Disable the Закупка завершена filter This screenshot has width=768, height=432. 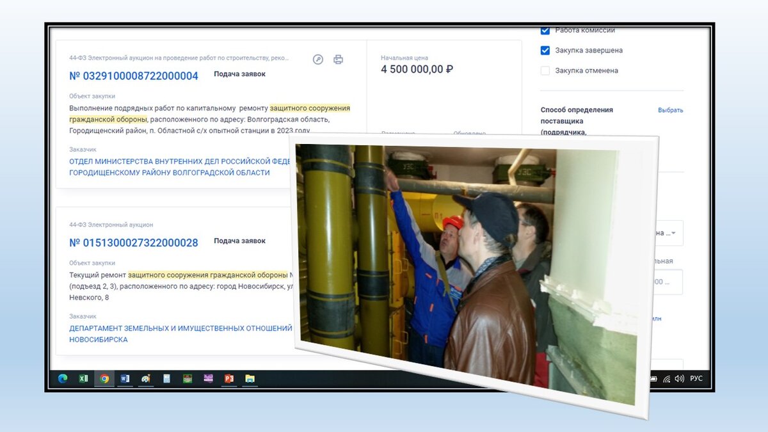(545, 50)
